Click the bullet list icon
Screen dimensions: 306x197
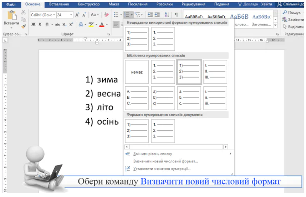pyautogui.click(x=116, y=15)
